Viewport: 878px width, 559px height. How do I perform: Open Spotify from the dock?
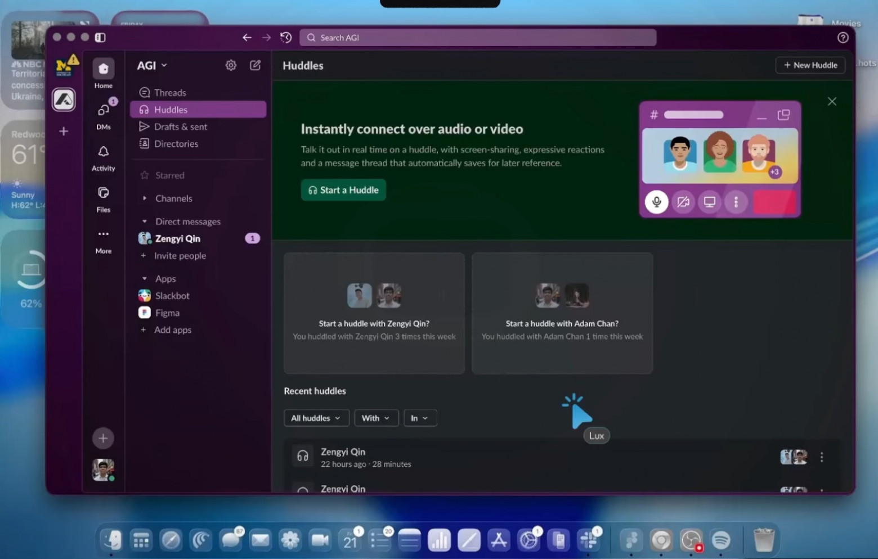(720, 540)
